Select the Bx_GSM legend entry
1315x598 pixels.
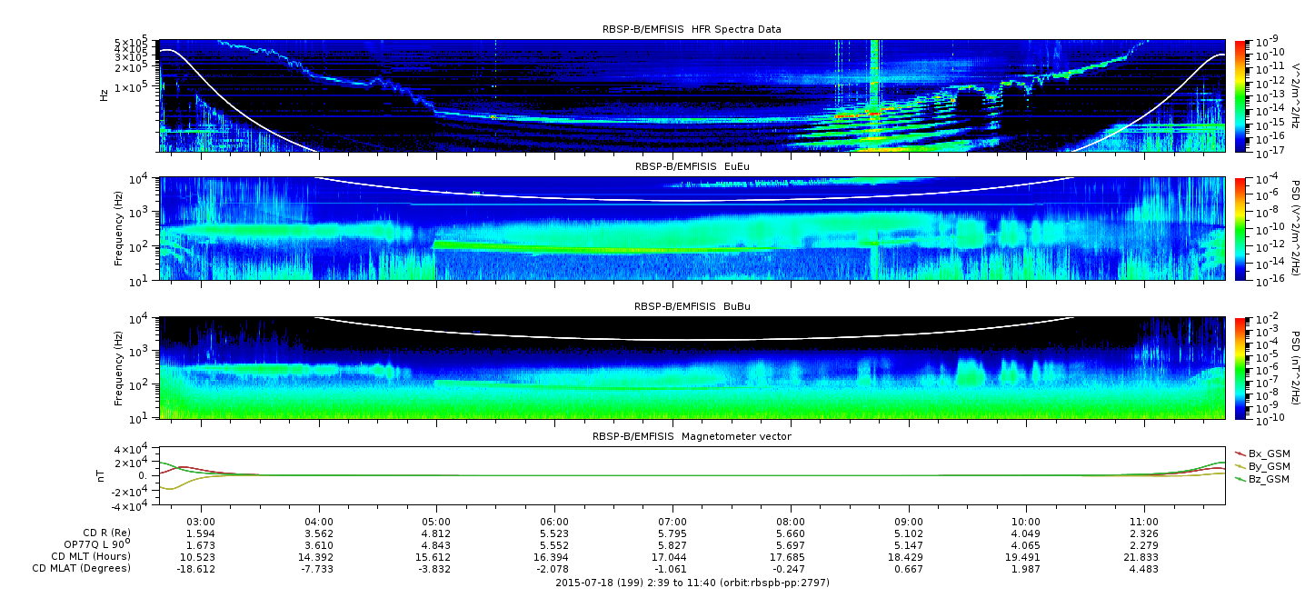point(1269,453)
